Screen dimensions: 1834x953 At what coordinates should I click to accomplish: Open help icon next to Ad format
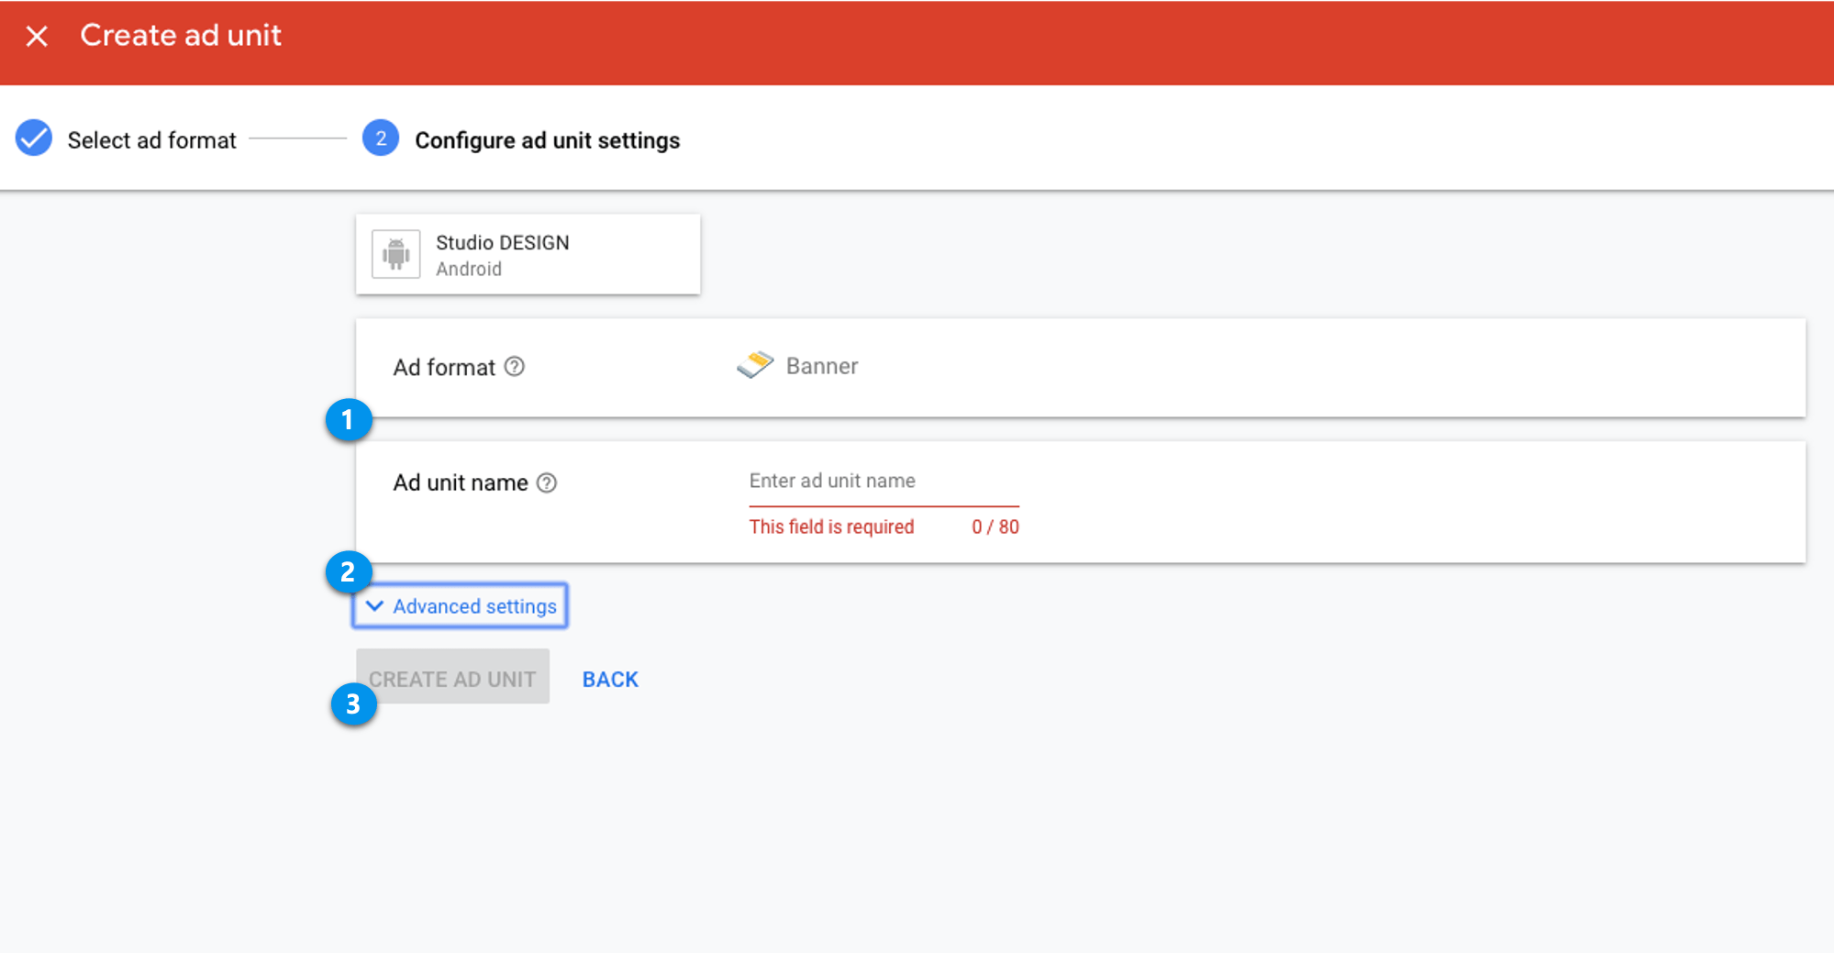[515, 367]
